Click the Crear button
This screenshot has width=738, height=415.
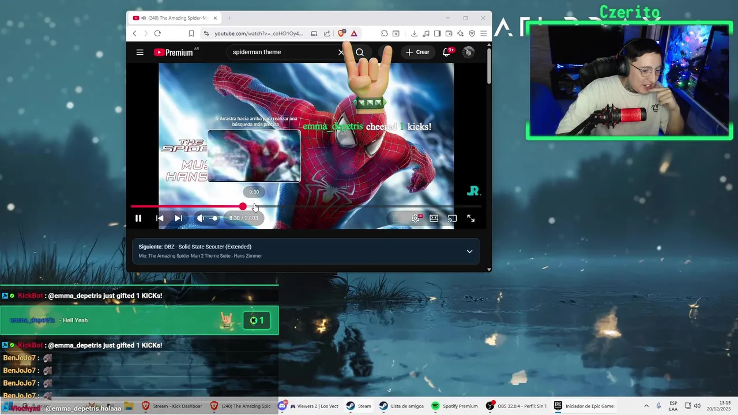pos(417,52)
